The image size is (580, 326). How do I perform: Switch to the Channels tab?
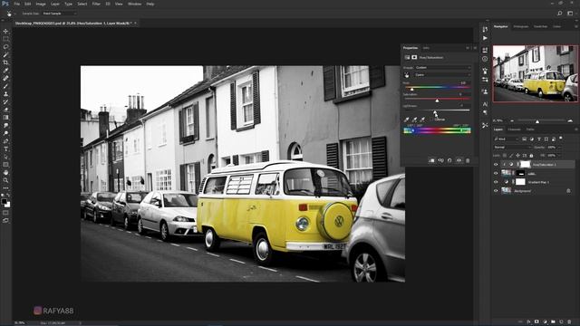(x=514, y=129)
